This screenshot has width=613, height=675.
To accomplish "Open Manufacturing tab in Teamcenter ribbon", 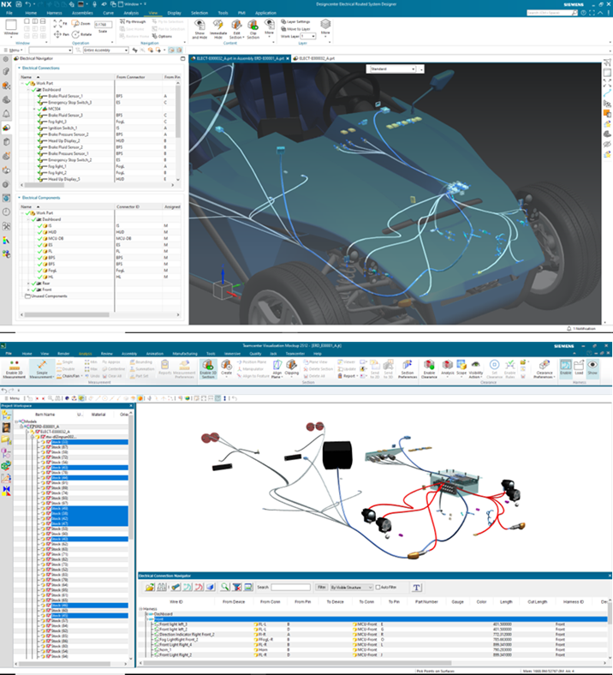I will point(185,354).
